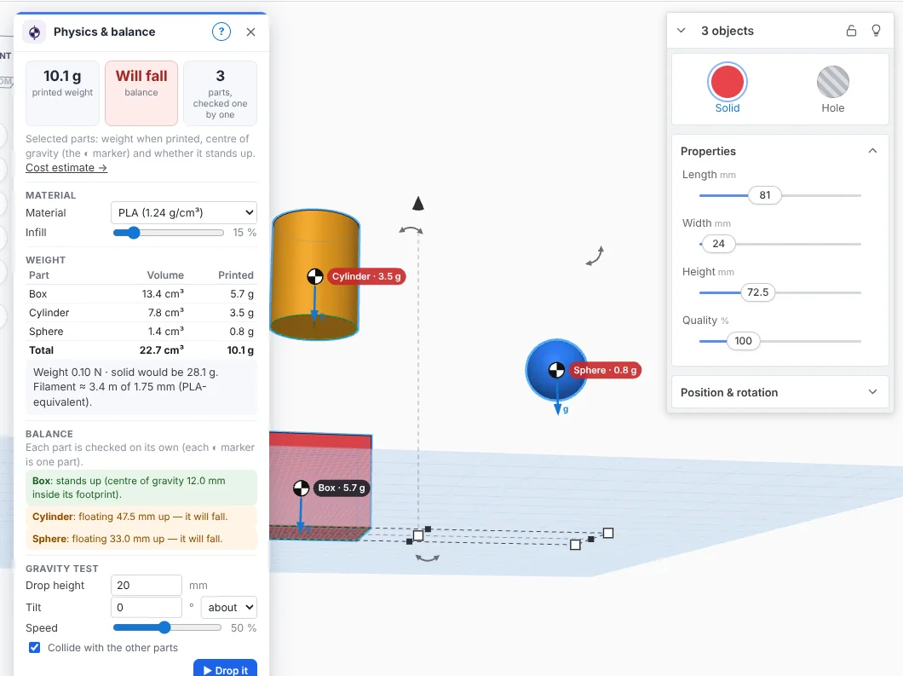Viewport: 903px width, 676px height.
Task: Click the '10.1 g' printed weight card
Action: pos(62,94)
